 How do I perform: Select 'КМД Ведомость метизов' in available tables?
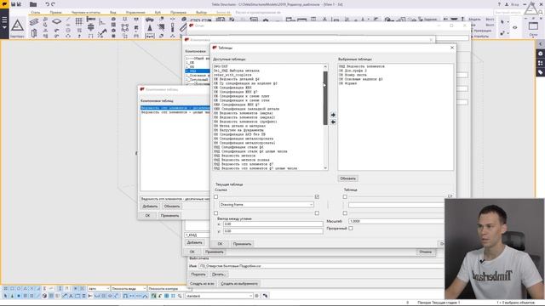pyautogui.click(x=235, y=156)
